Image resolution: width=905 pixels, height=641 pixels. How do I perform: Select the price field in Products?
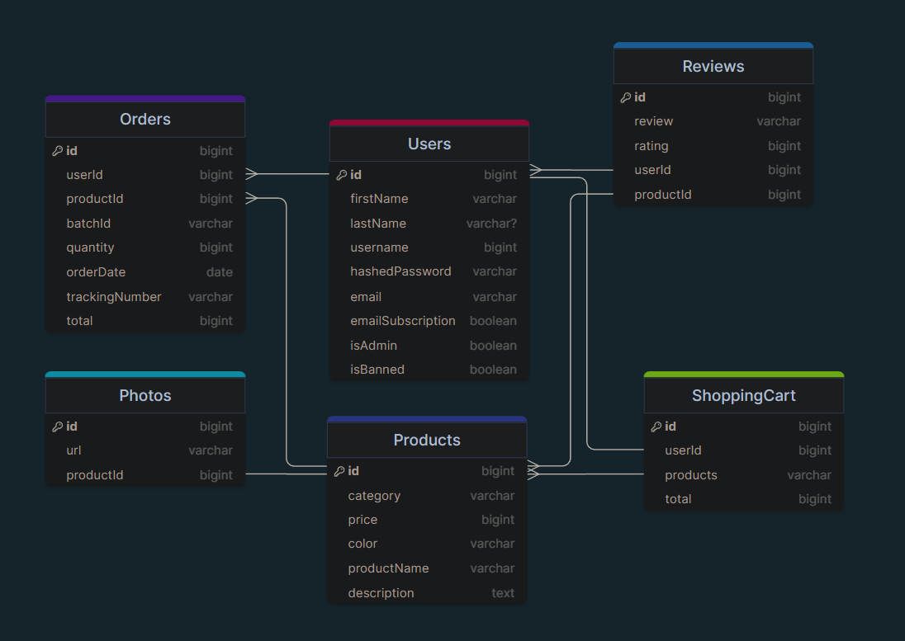pyautogui.click(x=427, y=520)
